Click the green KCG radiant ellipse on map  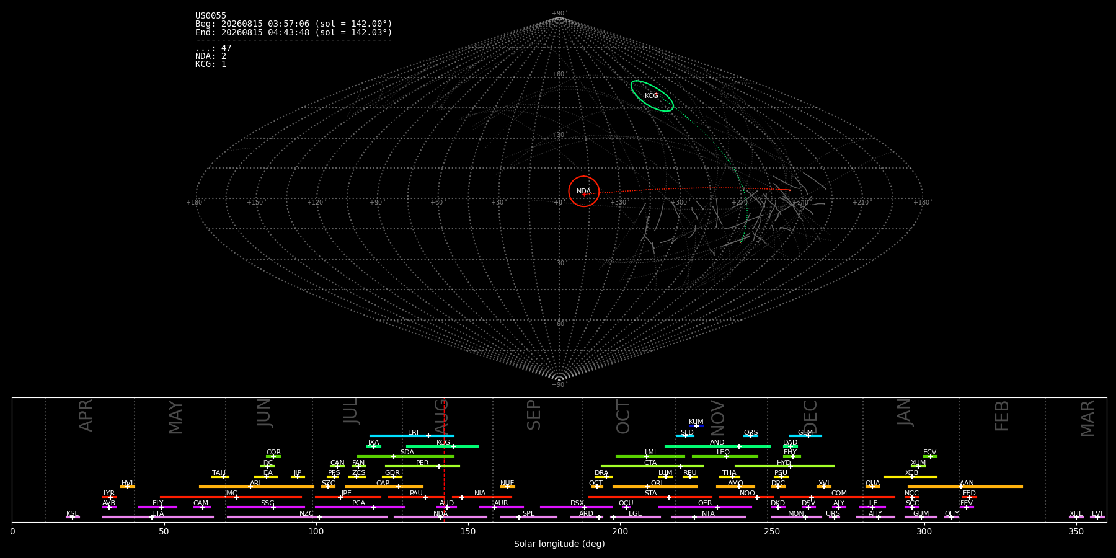coord(652,96)
